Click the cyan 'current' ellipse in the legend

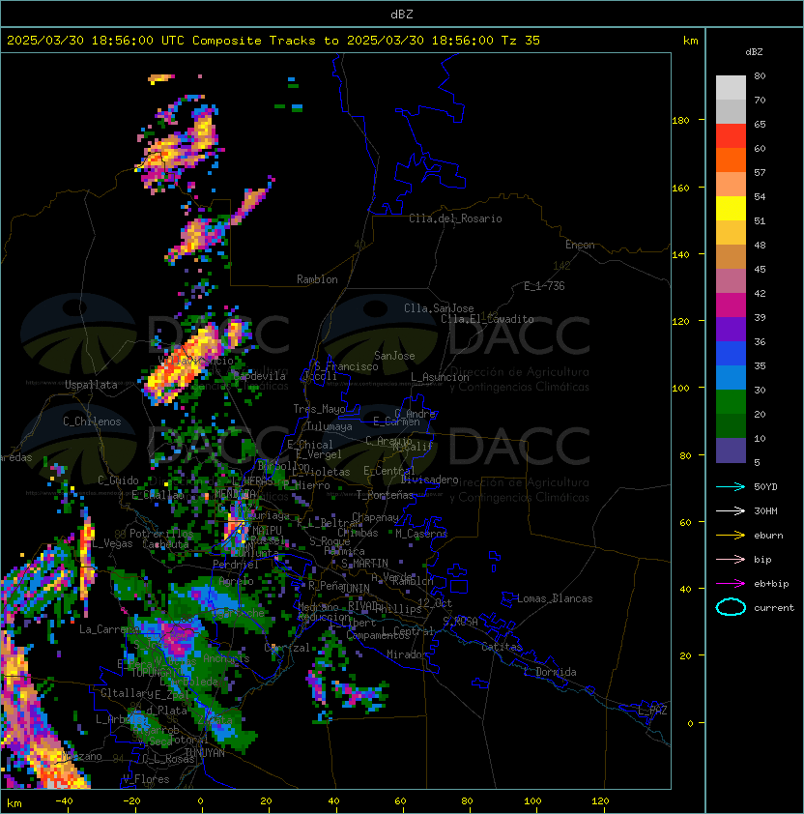pos(731,607)
